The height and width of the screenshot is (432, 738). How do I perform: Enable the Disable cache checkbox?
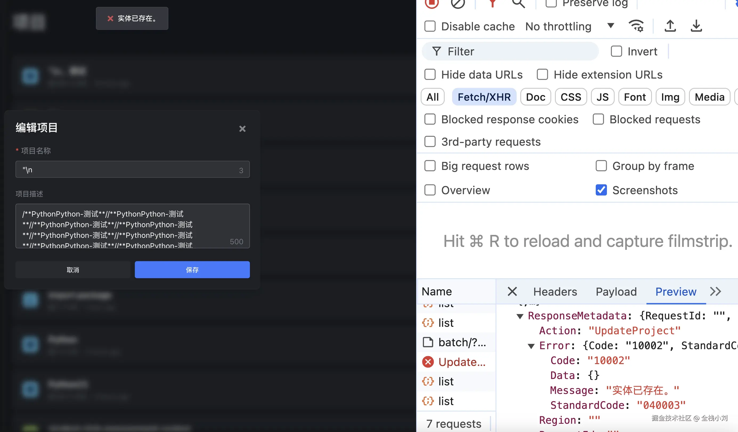pyautogui.click(x=430, y=26)
